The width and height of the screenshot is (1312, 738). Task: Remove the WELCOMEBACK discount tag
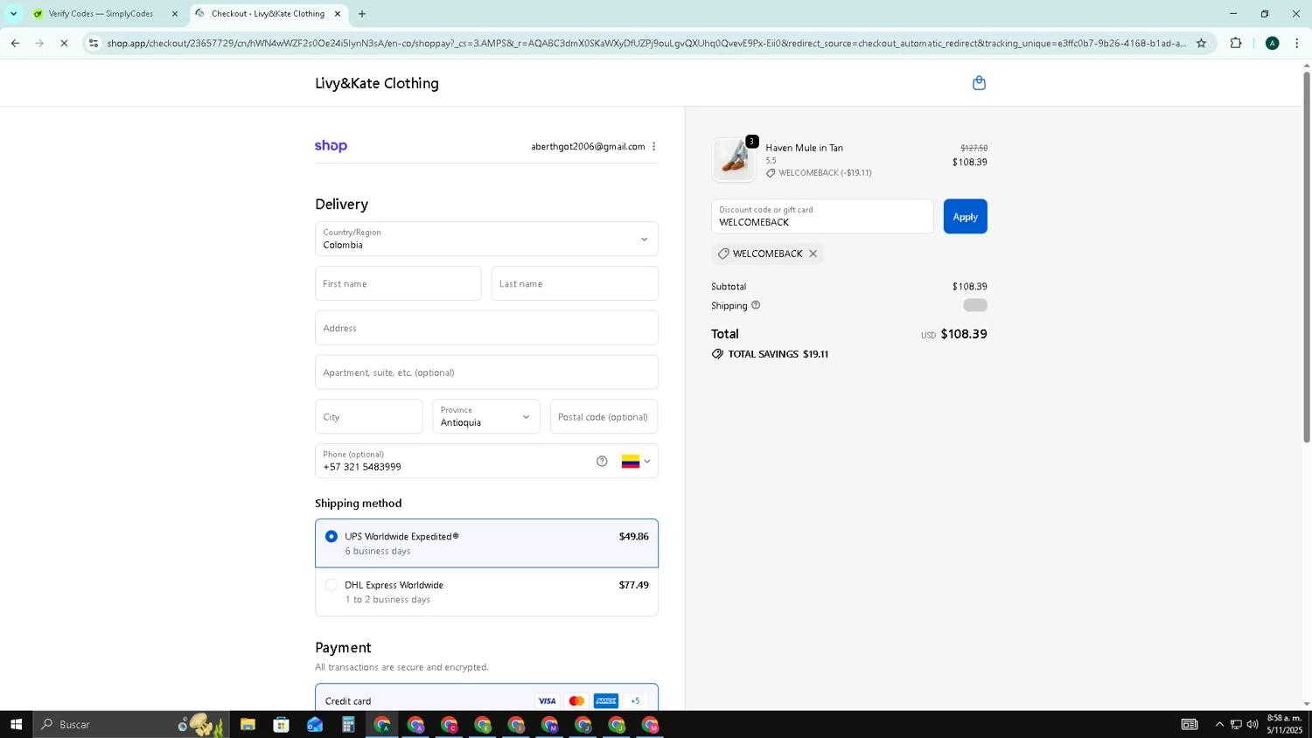coord(813,254)
